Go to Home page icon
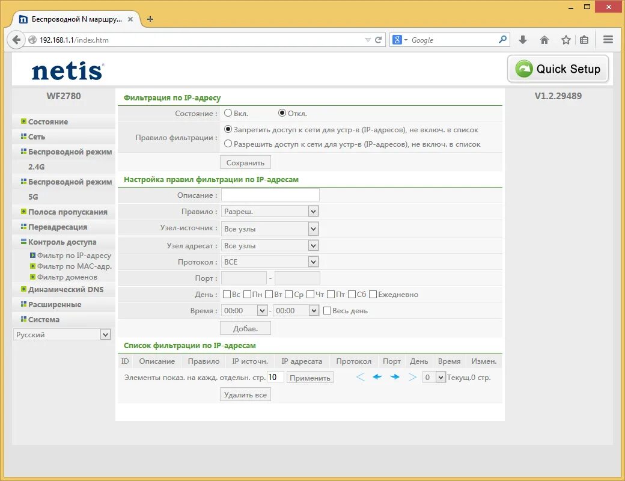625x481 pixels. (544, 40)
